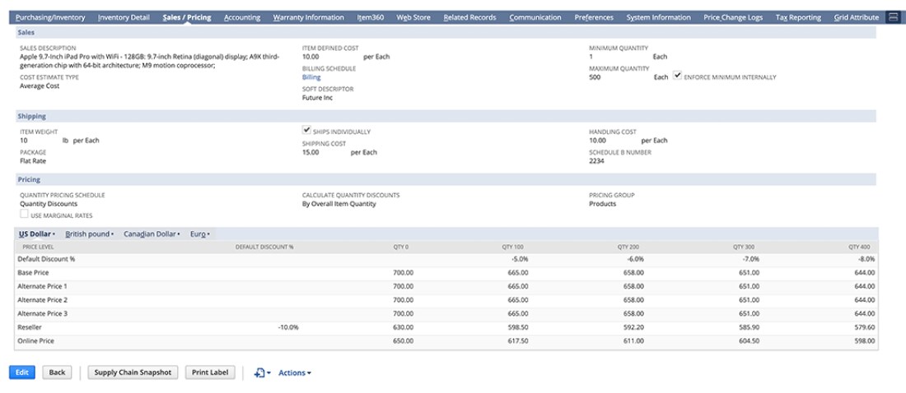
Task: Open the Supply Chain Snapshot
Action: click(x=133, y=372)
